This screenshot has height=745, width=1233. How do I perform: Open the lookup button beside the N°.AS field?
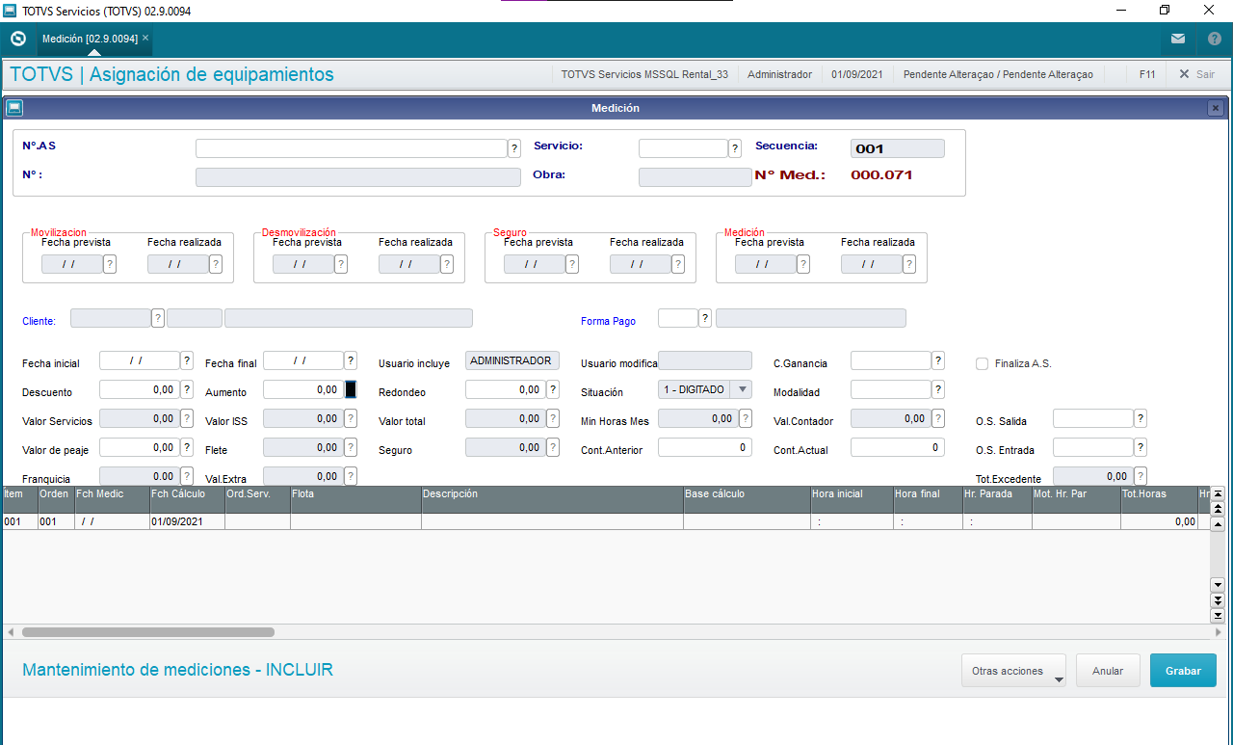[514, 148]
